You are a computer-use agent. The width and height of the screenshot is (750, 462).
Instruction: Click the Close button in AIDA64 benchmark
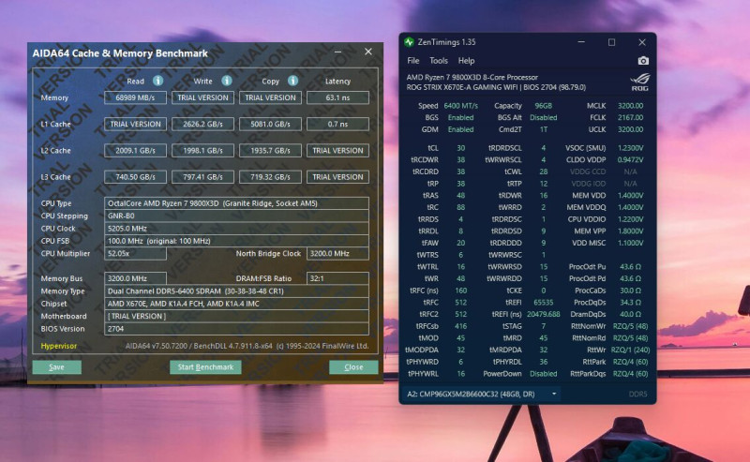point(353,366)
